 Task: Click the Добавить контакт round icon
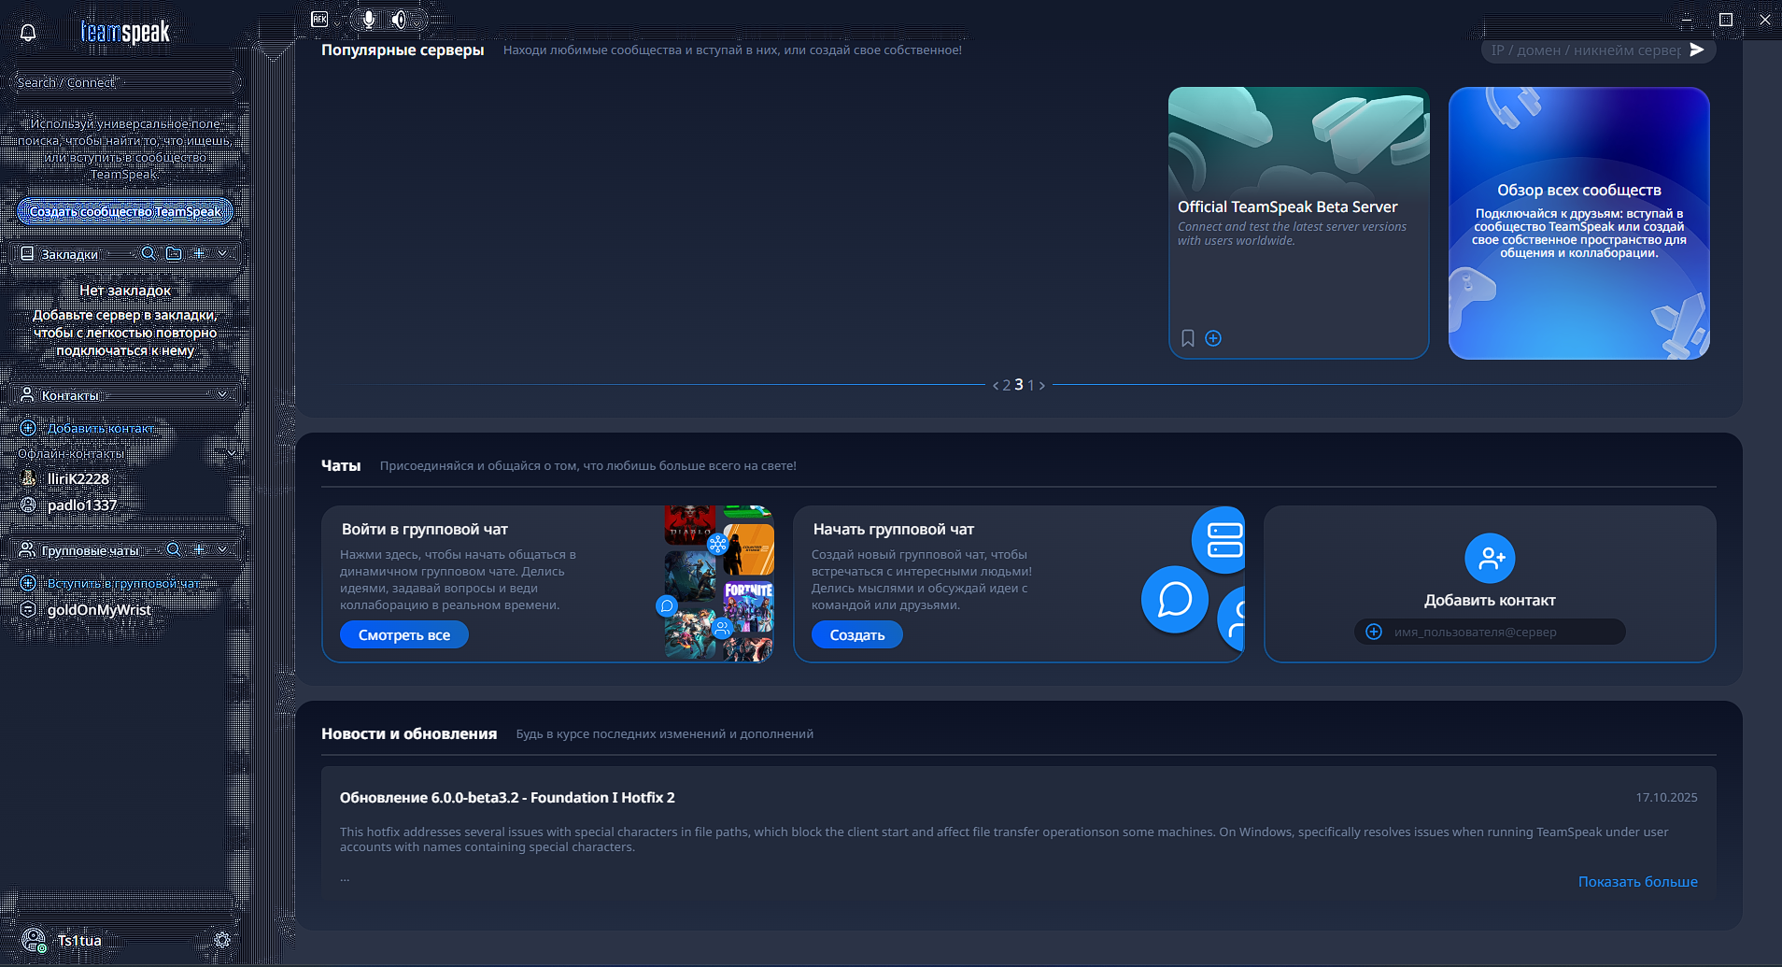tap(1490, 558)
